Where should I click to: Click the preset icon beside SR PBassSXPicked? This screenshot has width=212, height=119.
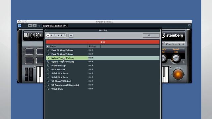pyautogui.click(x=48, y=81)
